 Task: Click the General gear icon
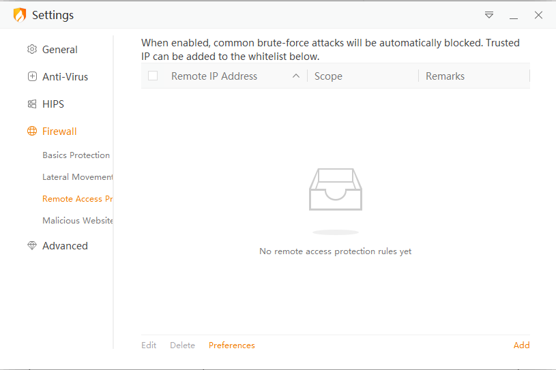32,50
